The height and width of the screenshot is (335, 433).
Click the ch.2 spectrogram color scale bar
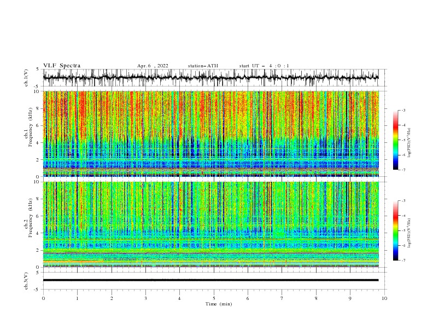[x=395, y=230]
